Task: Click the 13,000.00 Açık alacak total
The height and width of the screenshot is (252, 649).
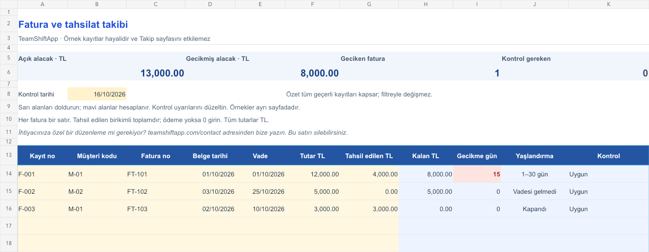Action: [x=162, y=73]
